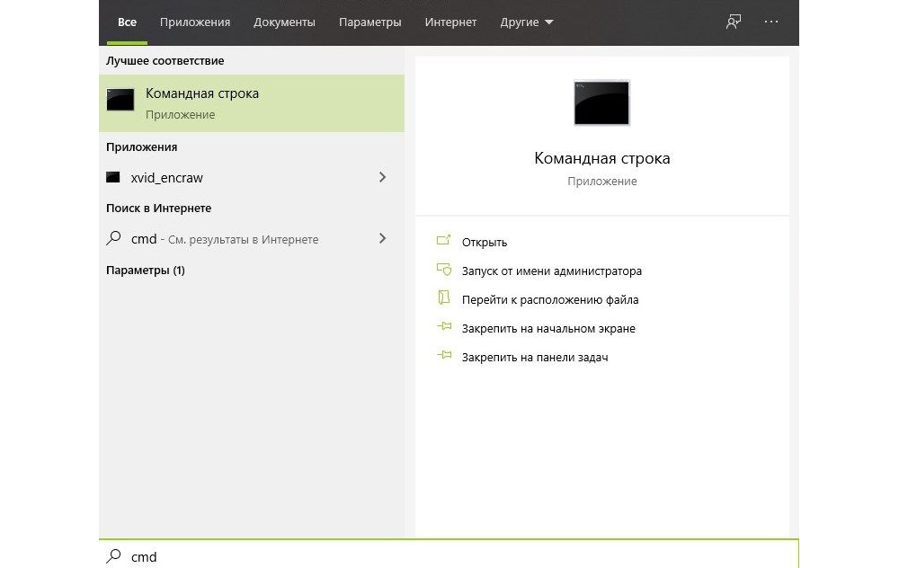Viewport: 899px width, 568px height.
Task: Open the three-dots options menu
Action: click(x=771, y=22)
